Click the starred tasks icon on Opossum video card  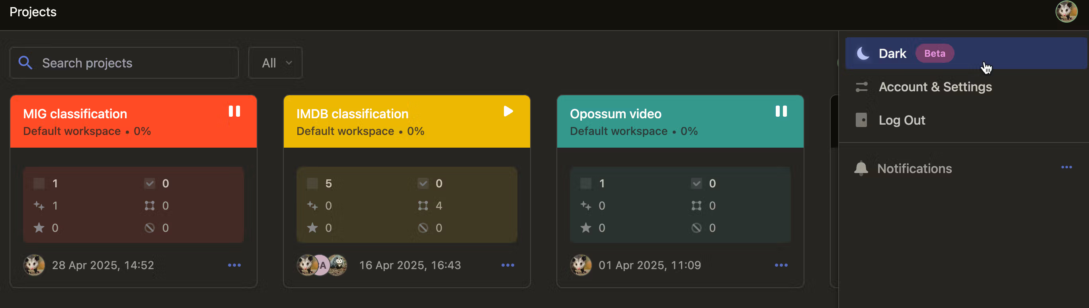coord(587,228)
